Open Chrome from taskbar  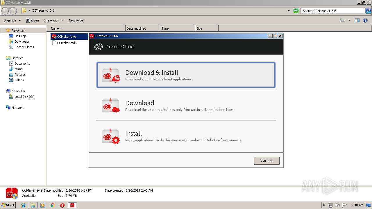52,205
